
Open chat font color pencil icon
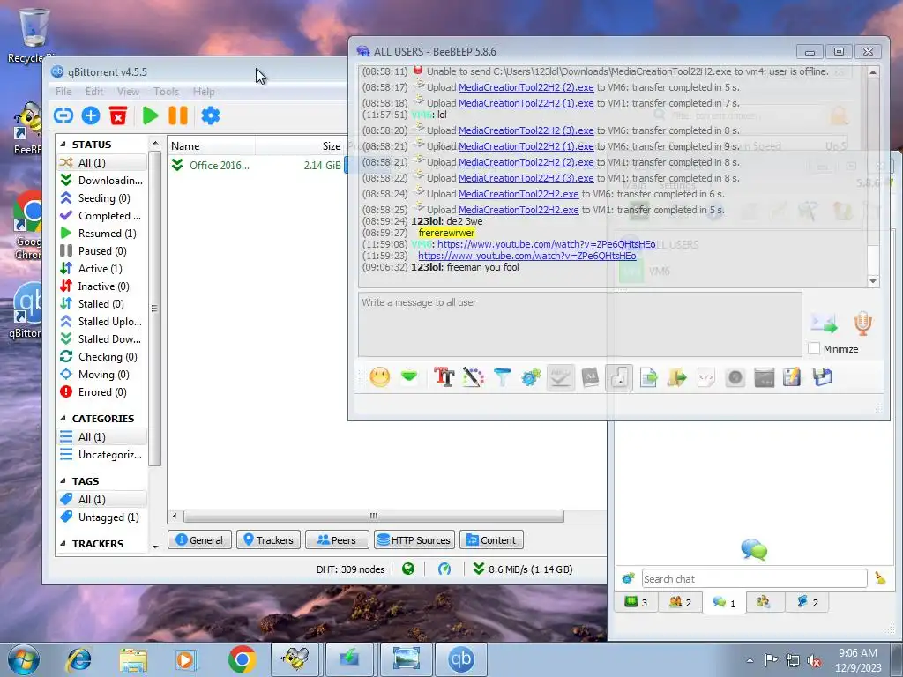474,377
